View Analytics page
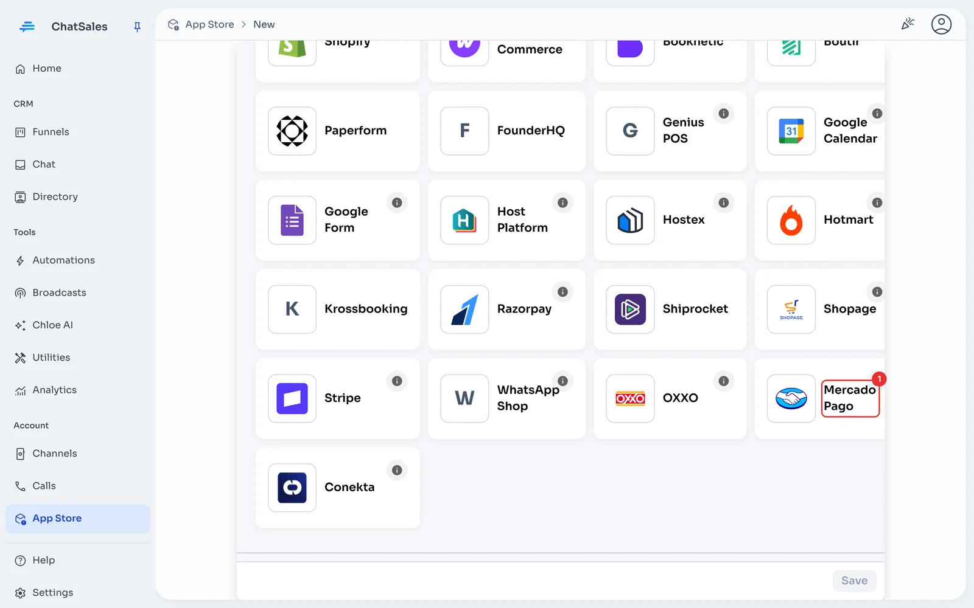The height and width of the screenshot is (608, 974). pos(77,390)
